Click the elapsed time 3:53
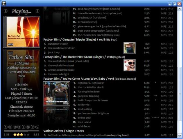Image resolution: width=183 pixels, height=139 pixels. (x=6, y=135)
